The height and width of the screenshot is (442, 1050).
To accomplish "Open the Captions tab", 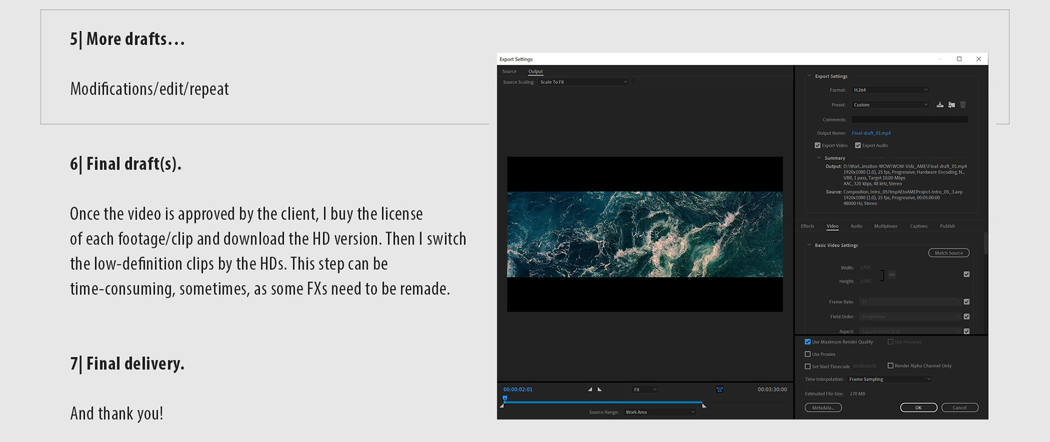I will click(919, 226).
